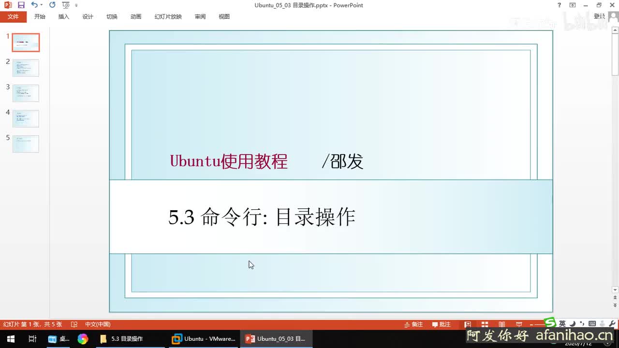Switch to Ubuntu - VMware taskbar window
This screenshot has width=619, height=348.
coord(204,339)
